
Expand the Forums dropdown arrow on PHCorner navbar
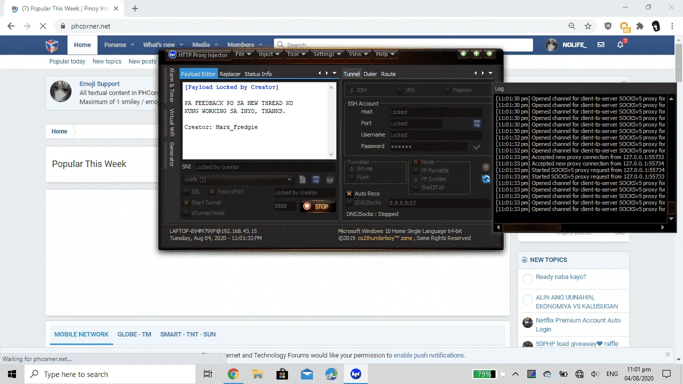(x=132, y=45)
